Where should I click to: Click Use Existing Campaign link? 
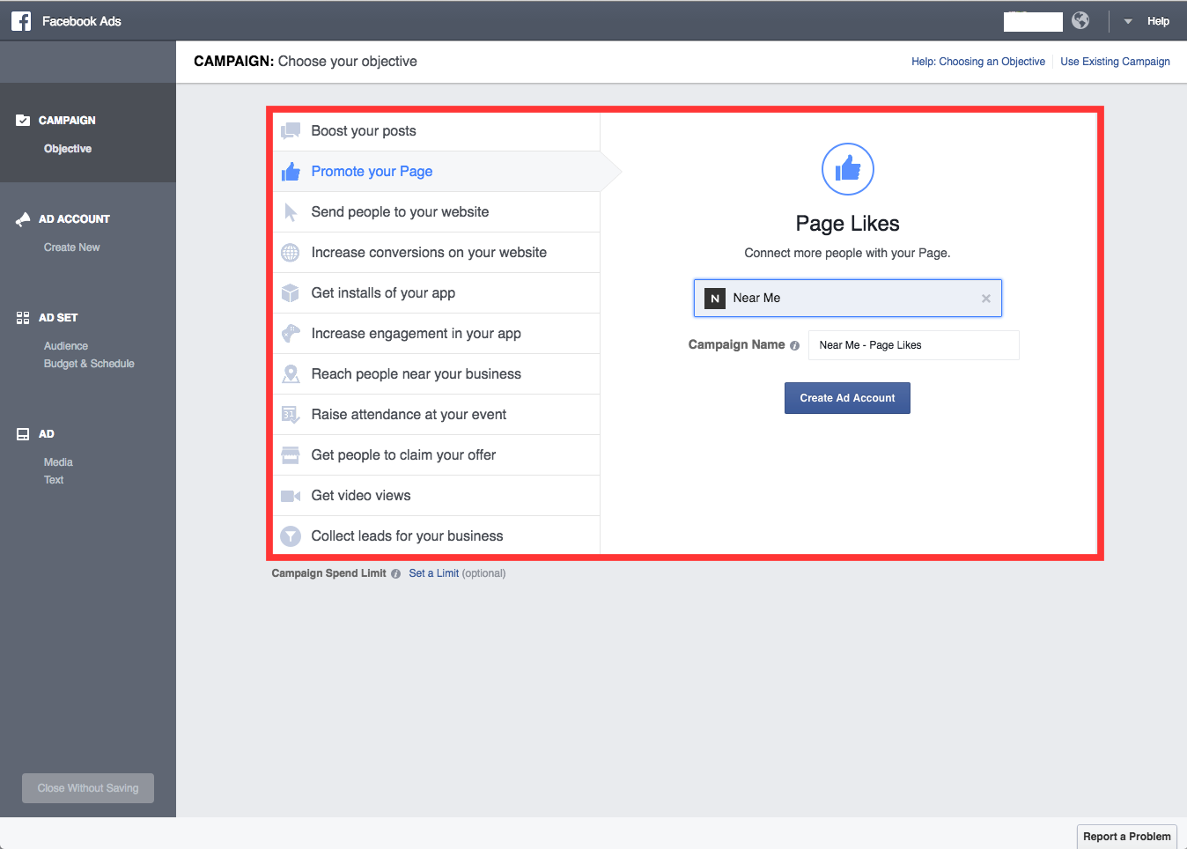(x=1115, y=62)
